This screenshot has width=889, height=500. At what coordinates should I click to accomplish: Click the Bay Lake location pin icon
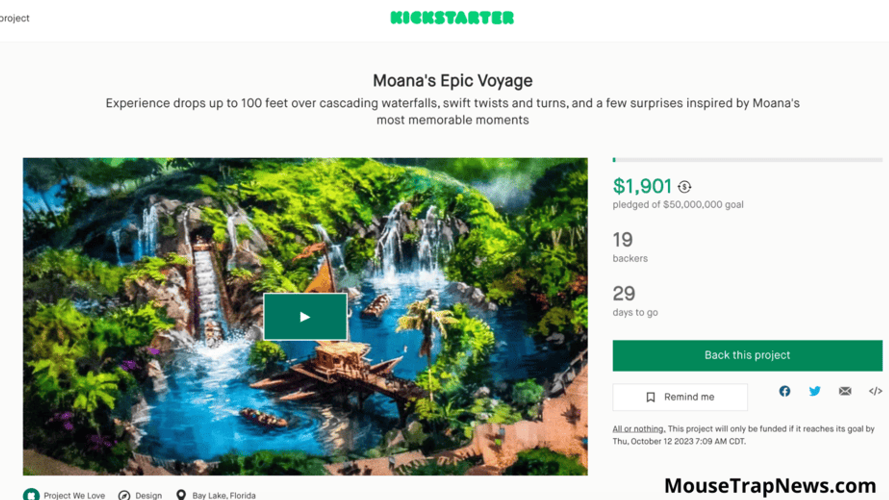tap(181, 495)
